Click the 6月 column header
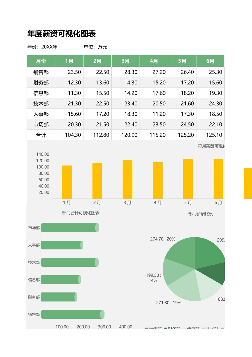The image size is (252, 357). 210,61
